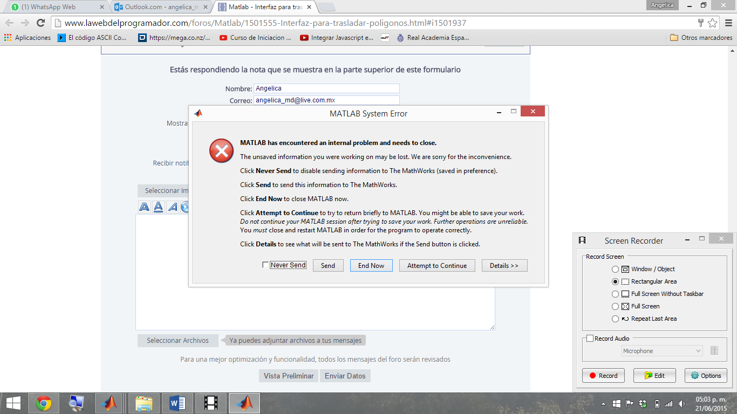
Task: Click the unlabeled bookmark icon before Real Academia
Action: tap(385, 38)
